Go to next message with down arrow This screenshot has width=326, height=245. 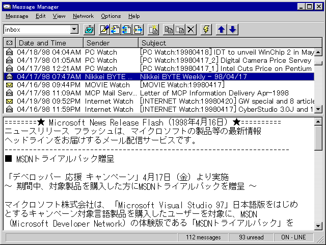233,30
